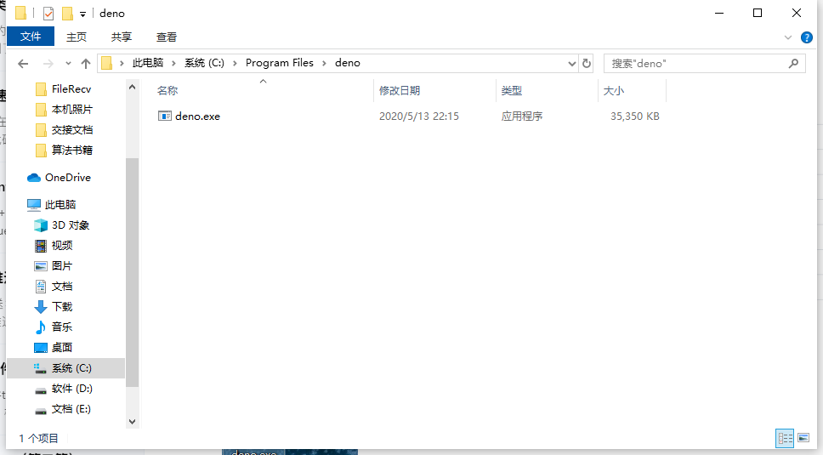Expand breadcrumb arrow after 系统 (C:)
Image resolution: width=823 pixels, height=455 pixels.
[235, 63]
